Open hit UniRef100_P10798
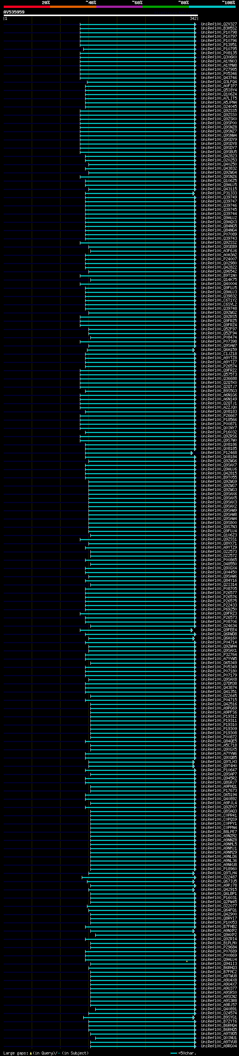This screenshot has width=239, height=1056. tap(219, 32)
